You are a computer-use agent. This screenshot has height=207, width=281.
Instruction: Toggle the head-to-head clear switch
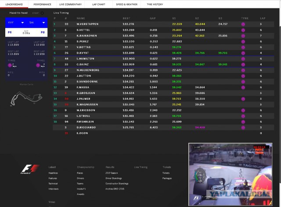click(42, 13)
